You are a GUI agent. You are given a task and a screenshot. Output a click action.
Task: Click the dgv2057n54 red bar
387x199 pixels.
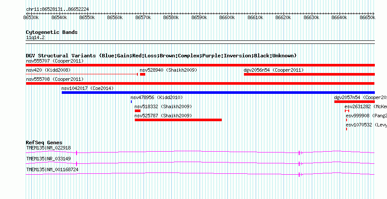pos(354,102)
